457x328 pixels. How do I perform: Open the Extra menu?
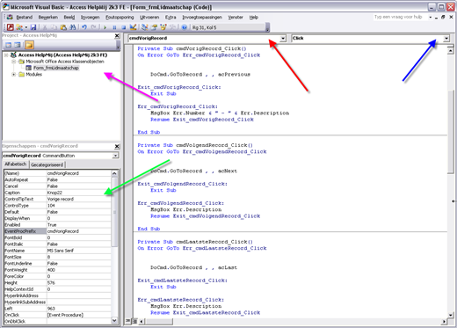click(170, 17)
